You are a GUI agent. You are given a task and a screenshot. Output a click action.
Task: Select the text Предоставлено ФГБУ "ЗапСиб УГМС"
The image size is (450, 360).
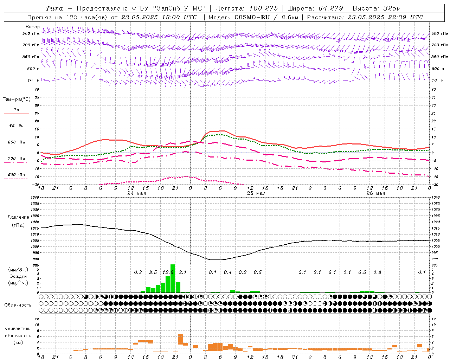click(141, 8)
